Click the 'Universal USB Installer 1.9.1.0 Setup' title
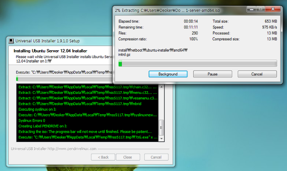The height and width of the screenshot is (171, 287). pos(47,41)
